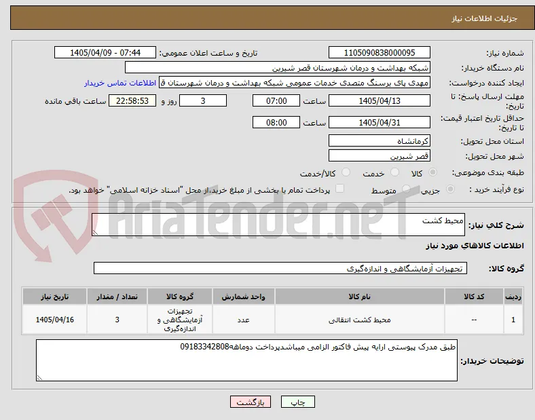The image size is (535, 420).
Task: Toggle the اسناد خزانه اسلامی payment checkbox
Action: click(339, 189)
